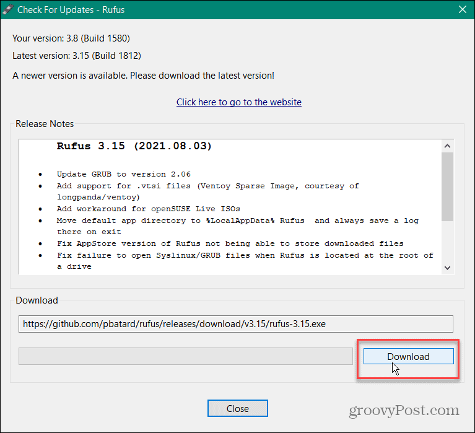Viewport: 475px width, 433px height.
Task: Click the Rufus USB drive title bar icon
Action: coord(8,9)
